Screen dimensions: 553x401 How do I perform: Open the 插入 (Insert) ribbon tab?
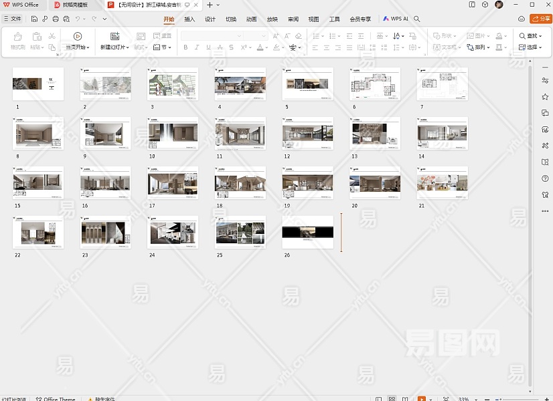(189, 19)
